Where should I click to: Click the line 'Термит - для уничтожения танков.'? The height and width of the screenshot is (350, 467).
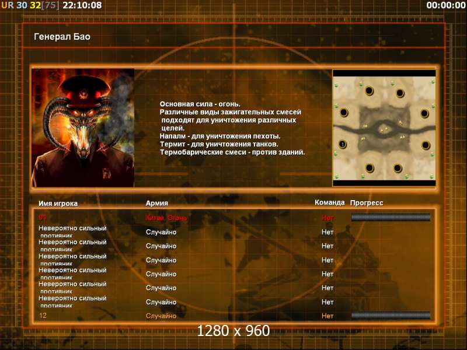click(x=219, y=144)
